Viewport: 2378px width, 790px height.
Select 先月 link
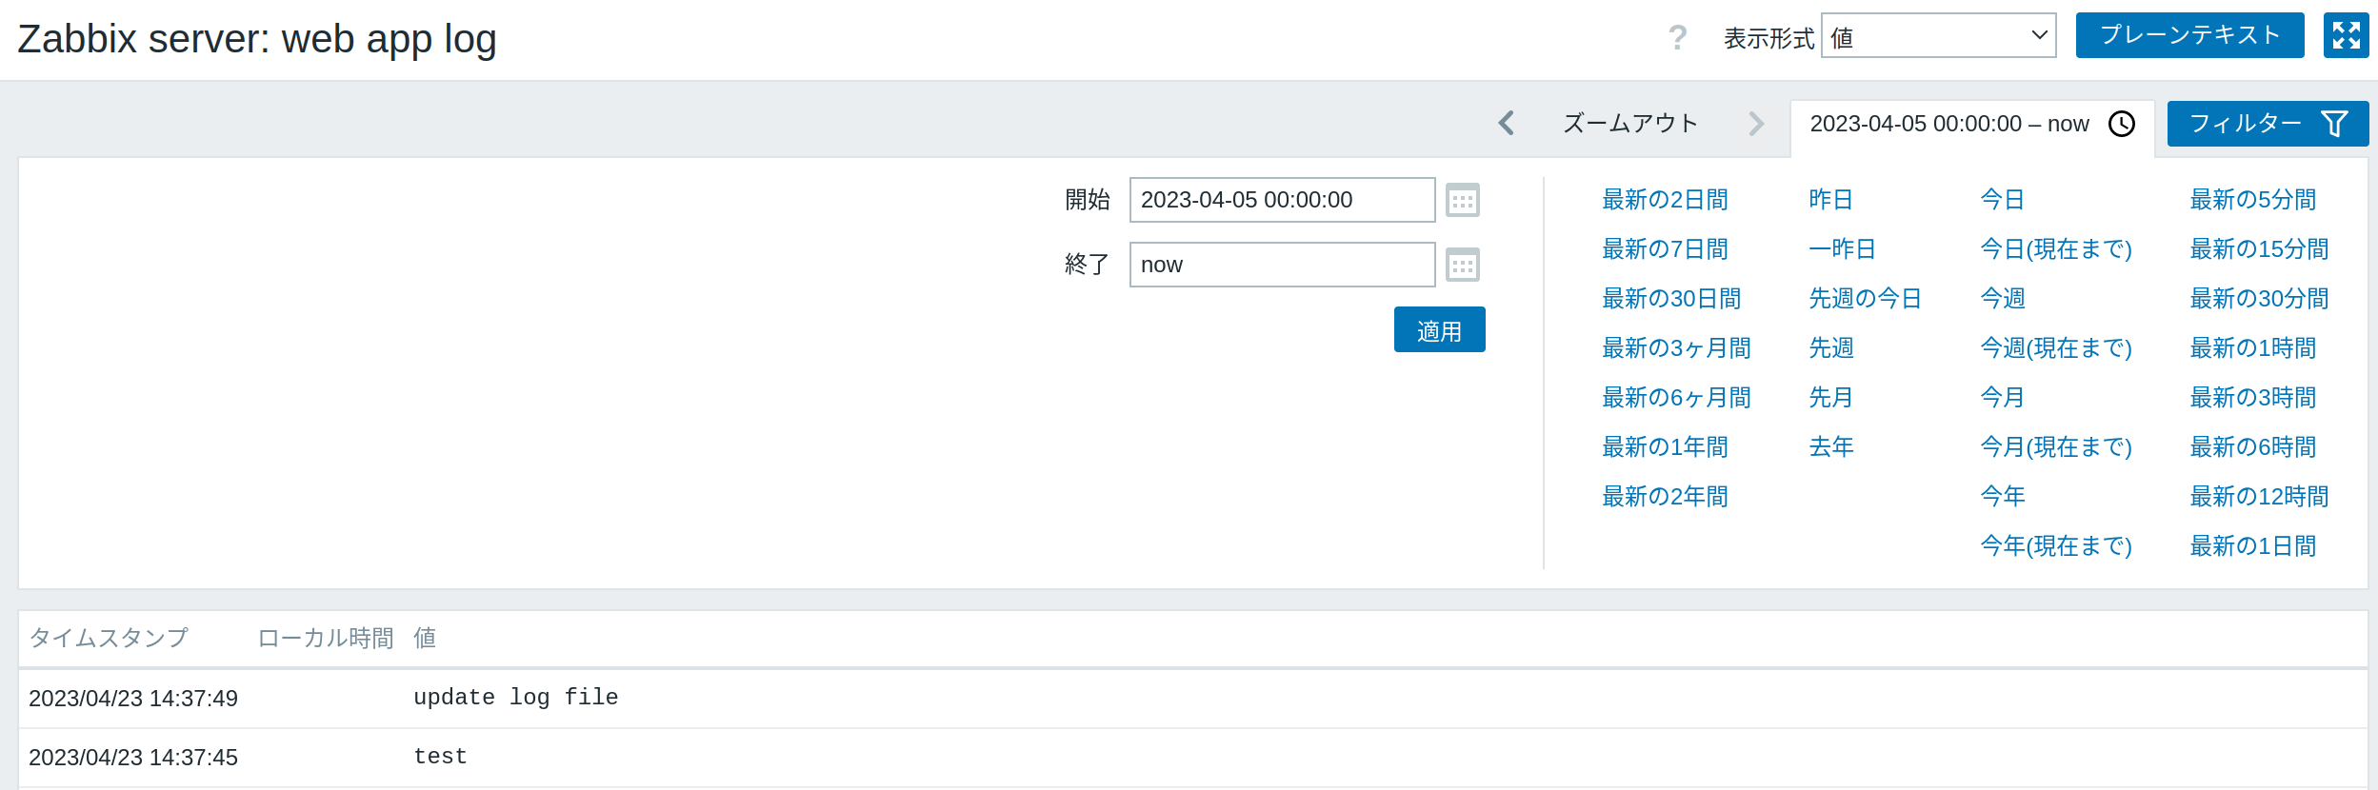(x=1830, y=398)
